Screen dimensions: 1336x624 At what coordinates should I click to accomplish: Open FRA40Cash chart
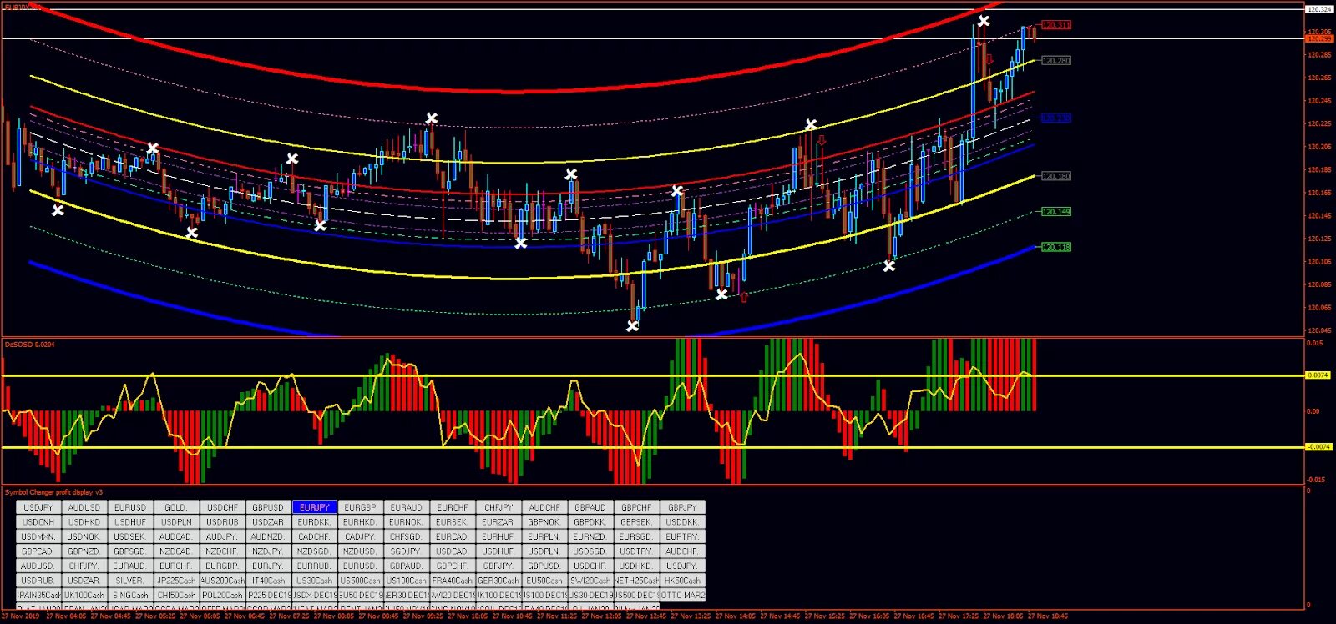click(452, 581)
